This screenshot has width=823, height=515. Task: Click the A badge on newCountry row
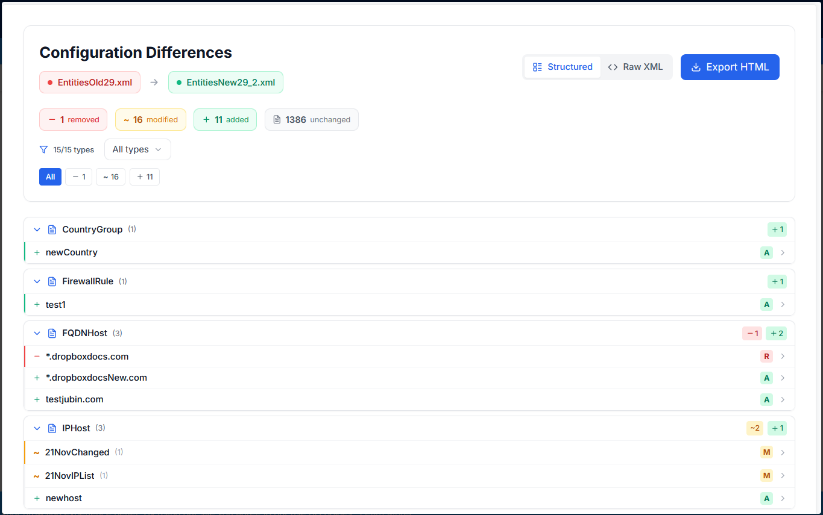[766, 252]
